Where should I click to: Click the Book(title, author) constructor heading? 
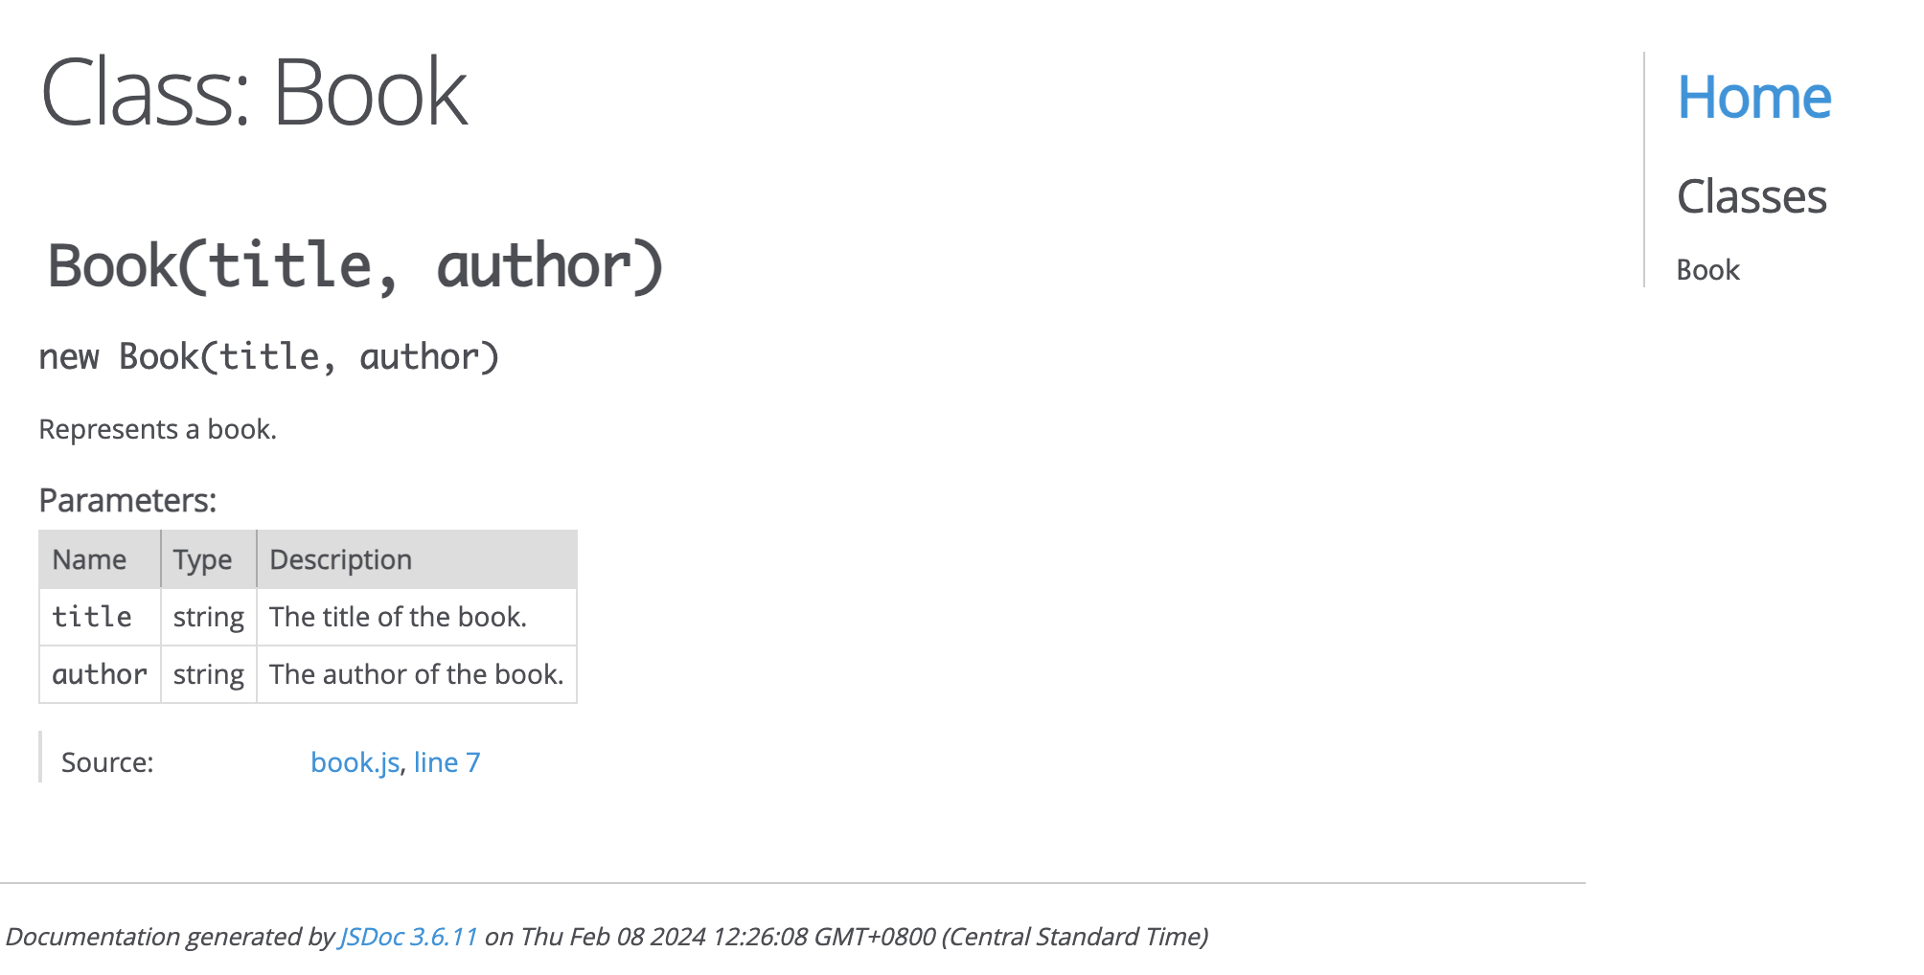click(355, 266)
